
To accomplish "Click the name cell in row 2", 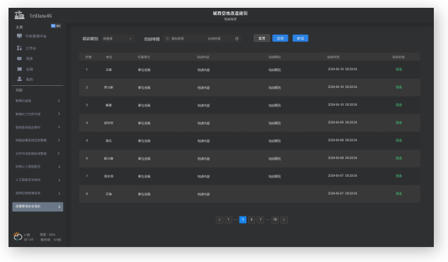I will tap(108, 87).
